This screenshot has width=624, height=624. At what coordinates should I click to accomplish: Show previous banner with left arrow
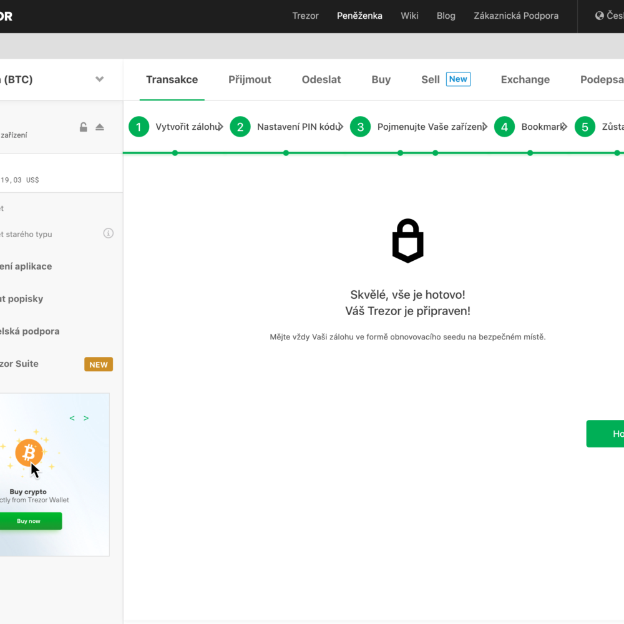72,418
